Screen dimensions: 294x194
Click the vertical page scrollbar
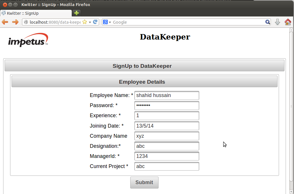tap(291, 107)
